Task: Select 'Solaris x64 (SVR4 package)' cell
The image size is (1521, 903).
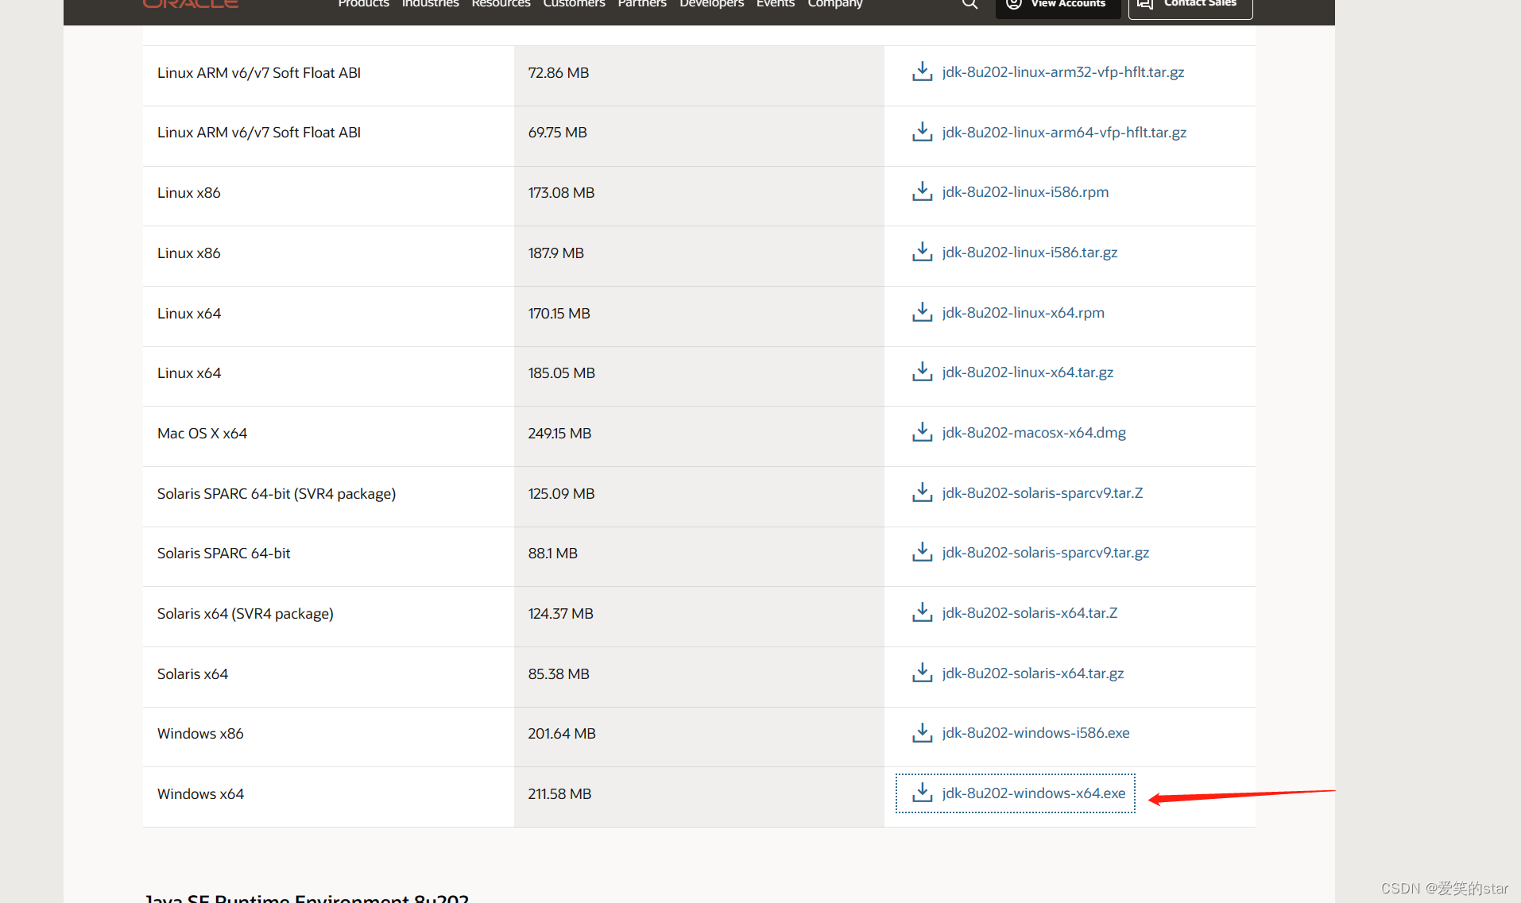Action: coord(328,616)
